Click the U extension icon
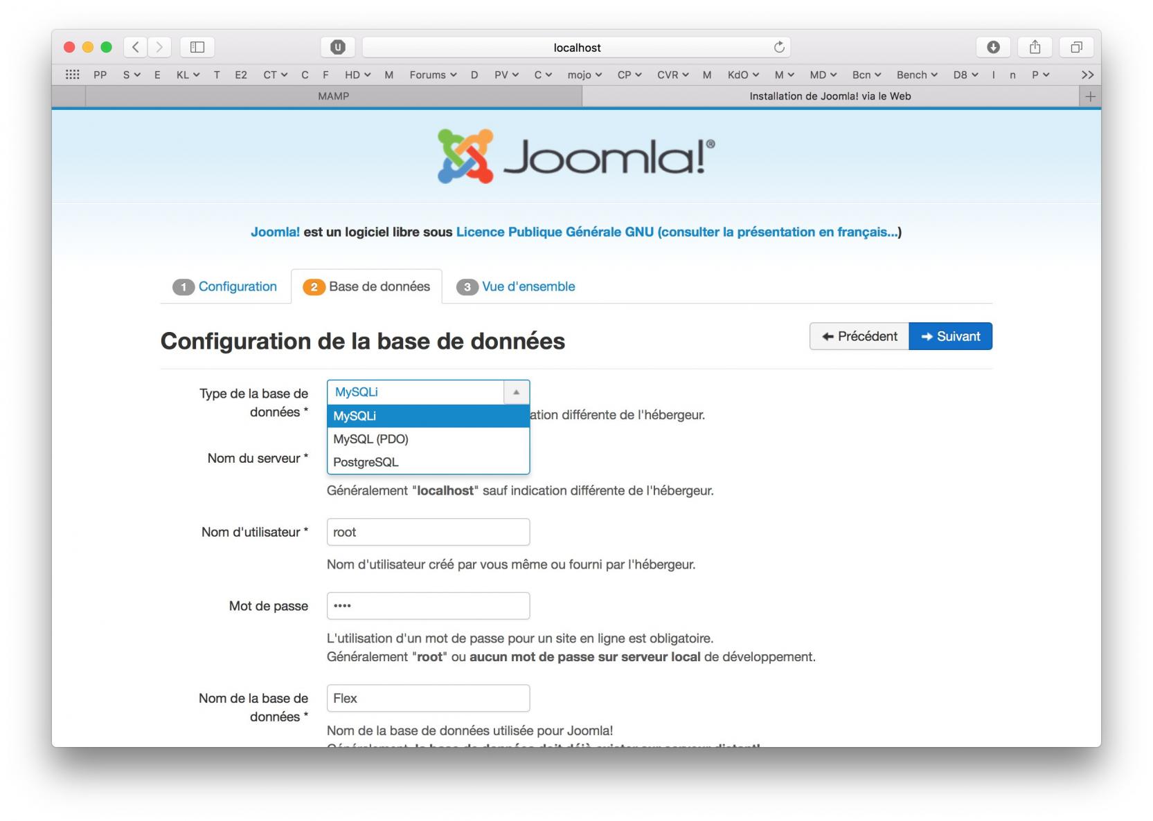The image size is (1153, 821). [x=338, y=47]
